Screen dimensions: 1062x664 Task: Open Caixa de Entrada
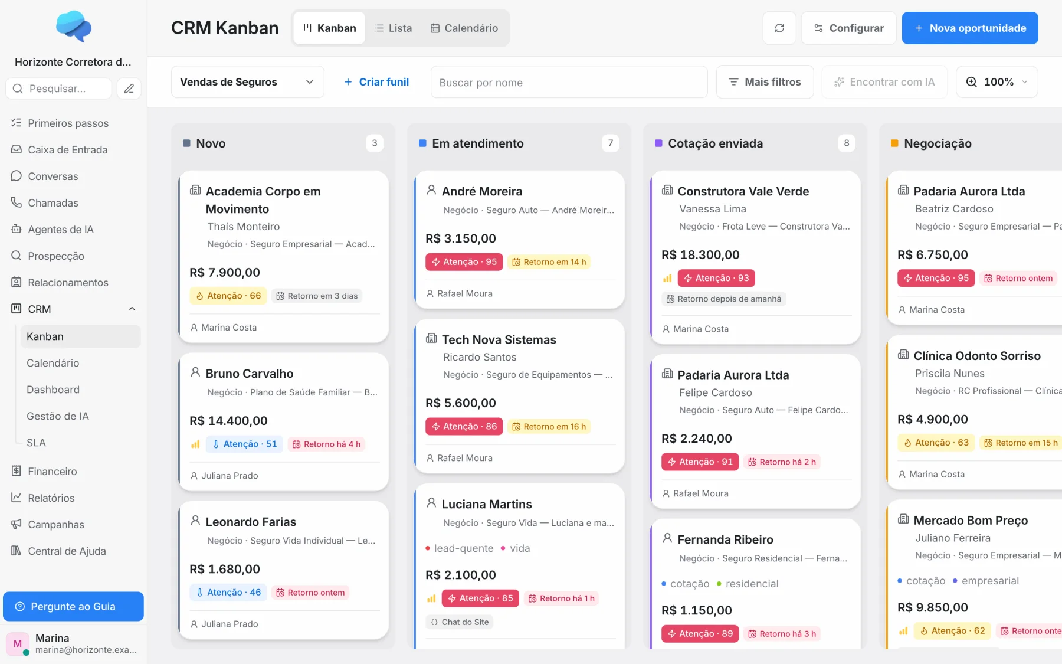click(x=73, y=149)
